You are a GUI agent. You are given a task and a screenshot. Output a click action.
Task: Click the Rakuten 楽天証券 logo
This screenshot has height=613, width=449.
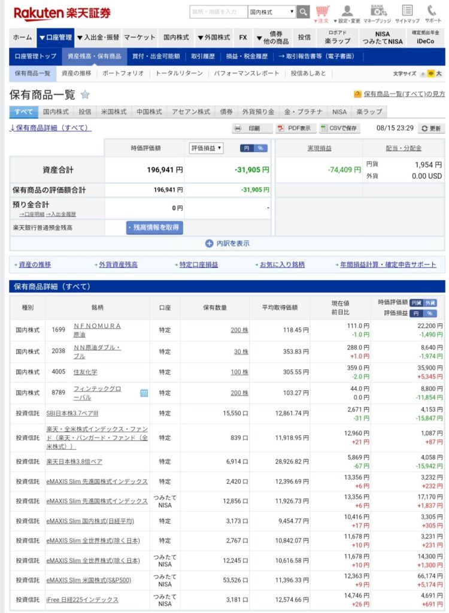tap(62, 13)
